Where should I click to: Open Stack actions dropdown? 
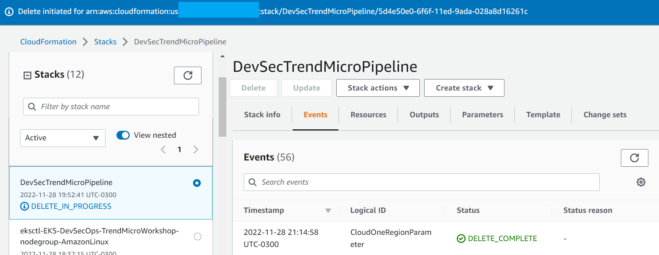point(378,88)
